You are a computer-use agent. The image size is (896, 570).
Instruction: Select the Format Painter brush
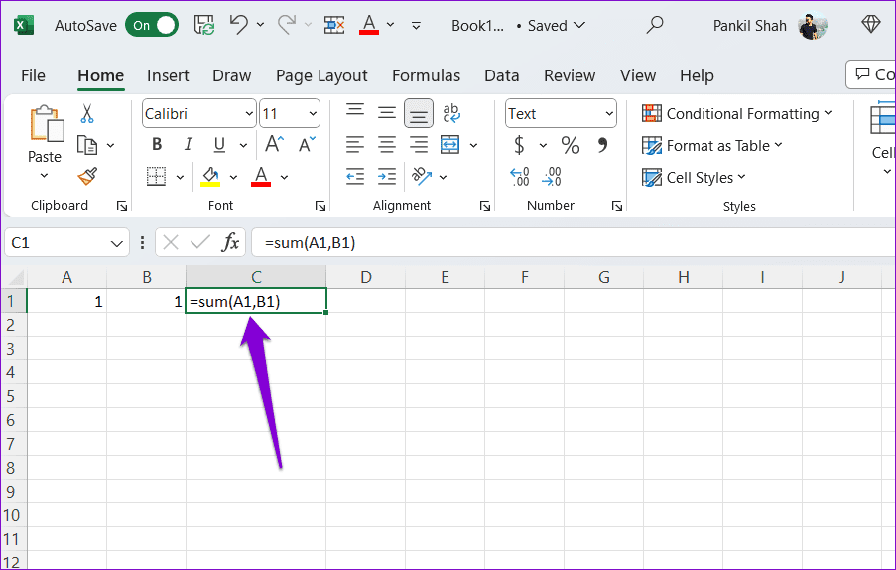[x=87, y=176]
